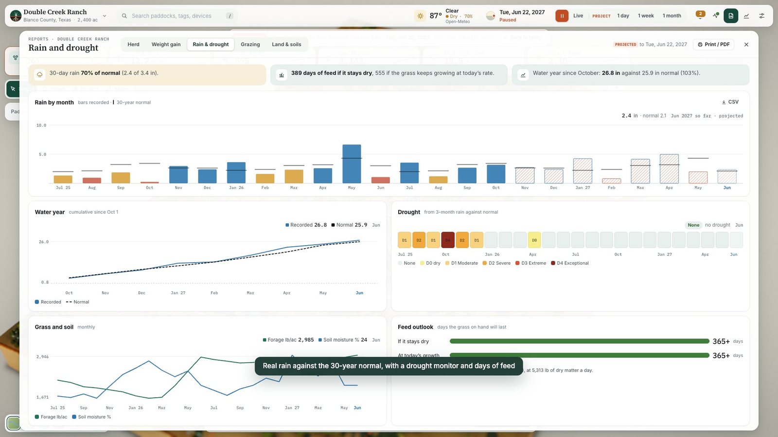Select the yellow D0 drought cell

point(534,240)
